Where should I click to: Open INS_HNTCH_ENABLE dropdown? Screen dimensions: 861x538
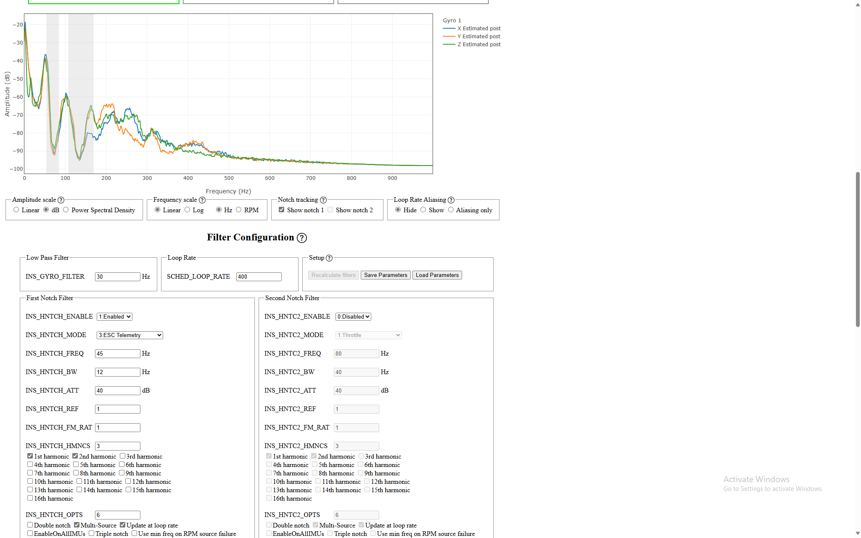click(114, 316)
